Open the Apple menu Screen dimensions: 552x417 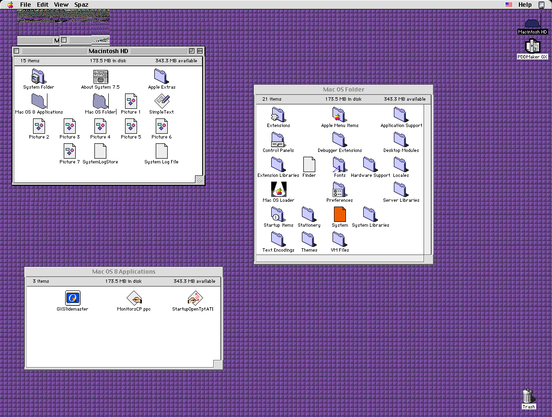10,5
